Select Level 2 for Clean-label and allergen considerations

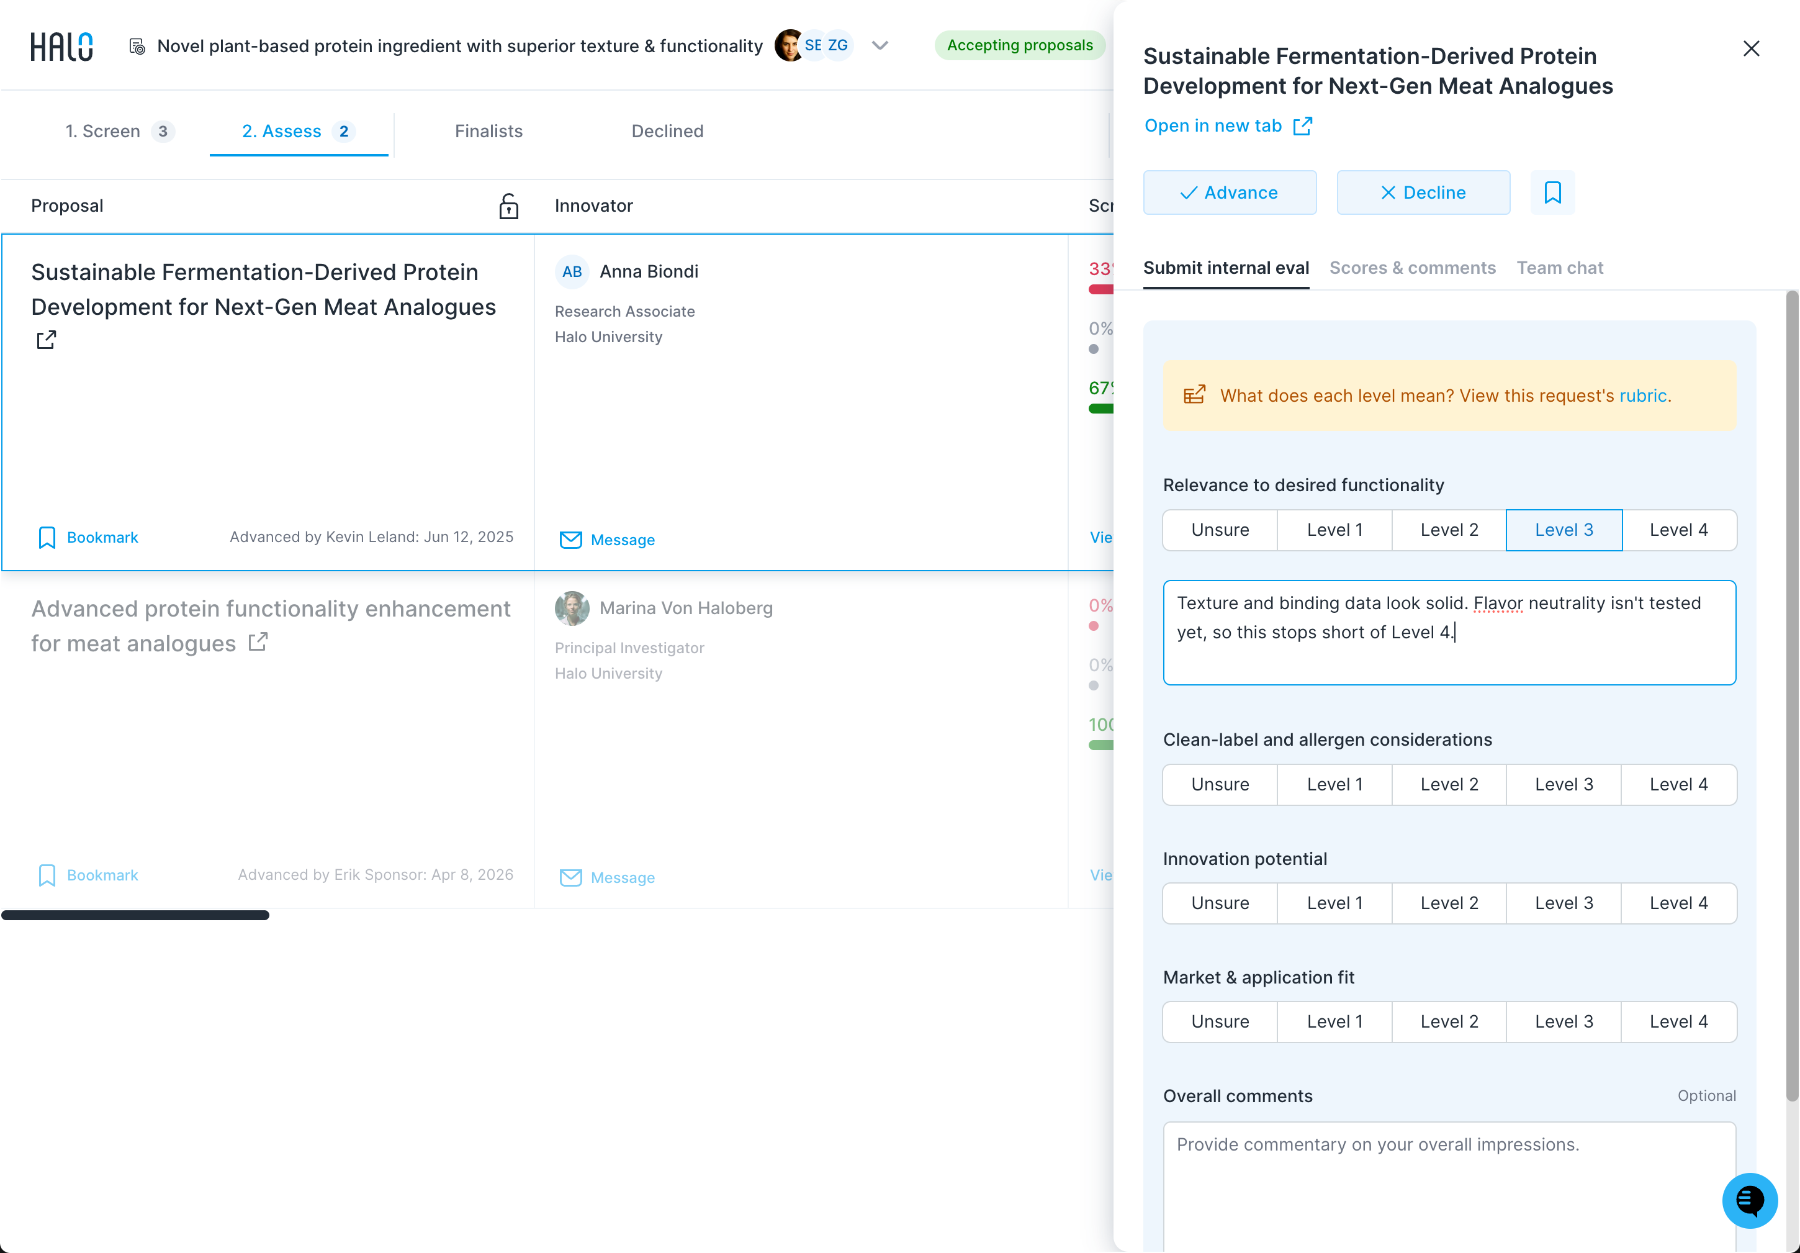point(1449,784)
